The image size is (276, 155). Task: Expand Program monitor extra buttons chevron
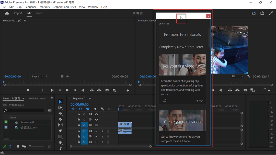[264, 89]
